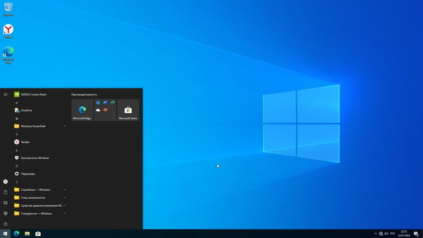Expand the Стандартные — Windows chevron

(65, 214)
